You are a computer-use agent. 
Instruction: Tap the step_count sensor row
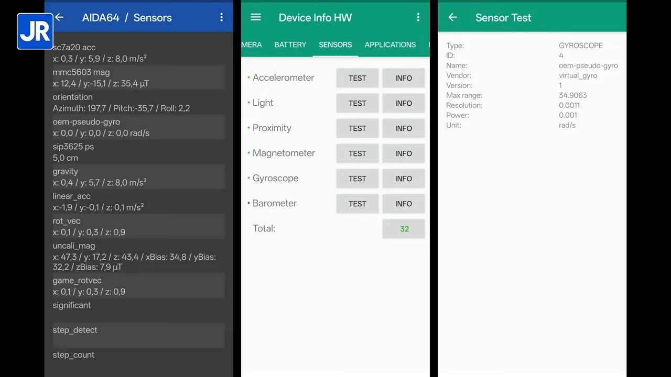click(138, 354)
